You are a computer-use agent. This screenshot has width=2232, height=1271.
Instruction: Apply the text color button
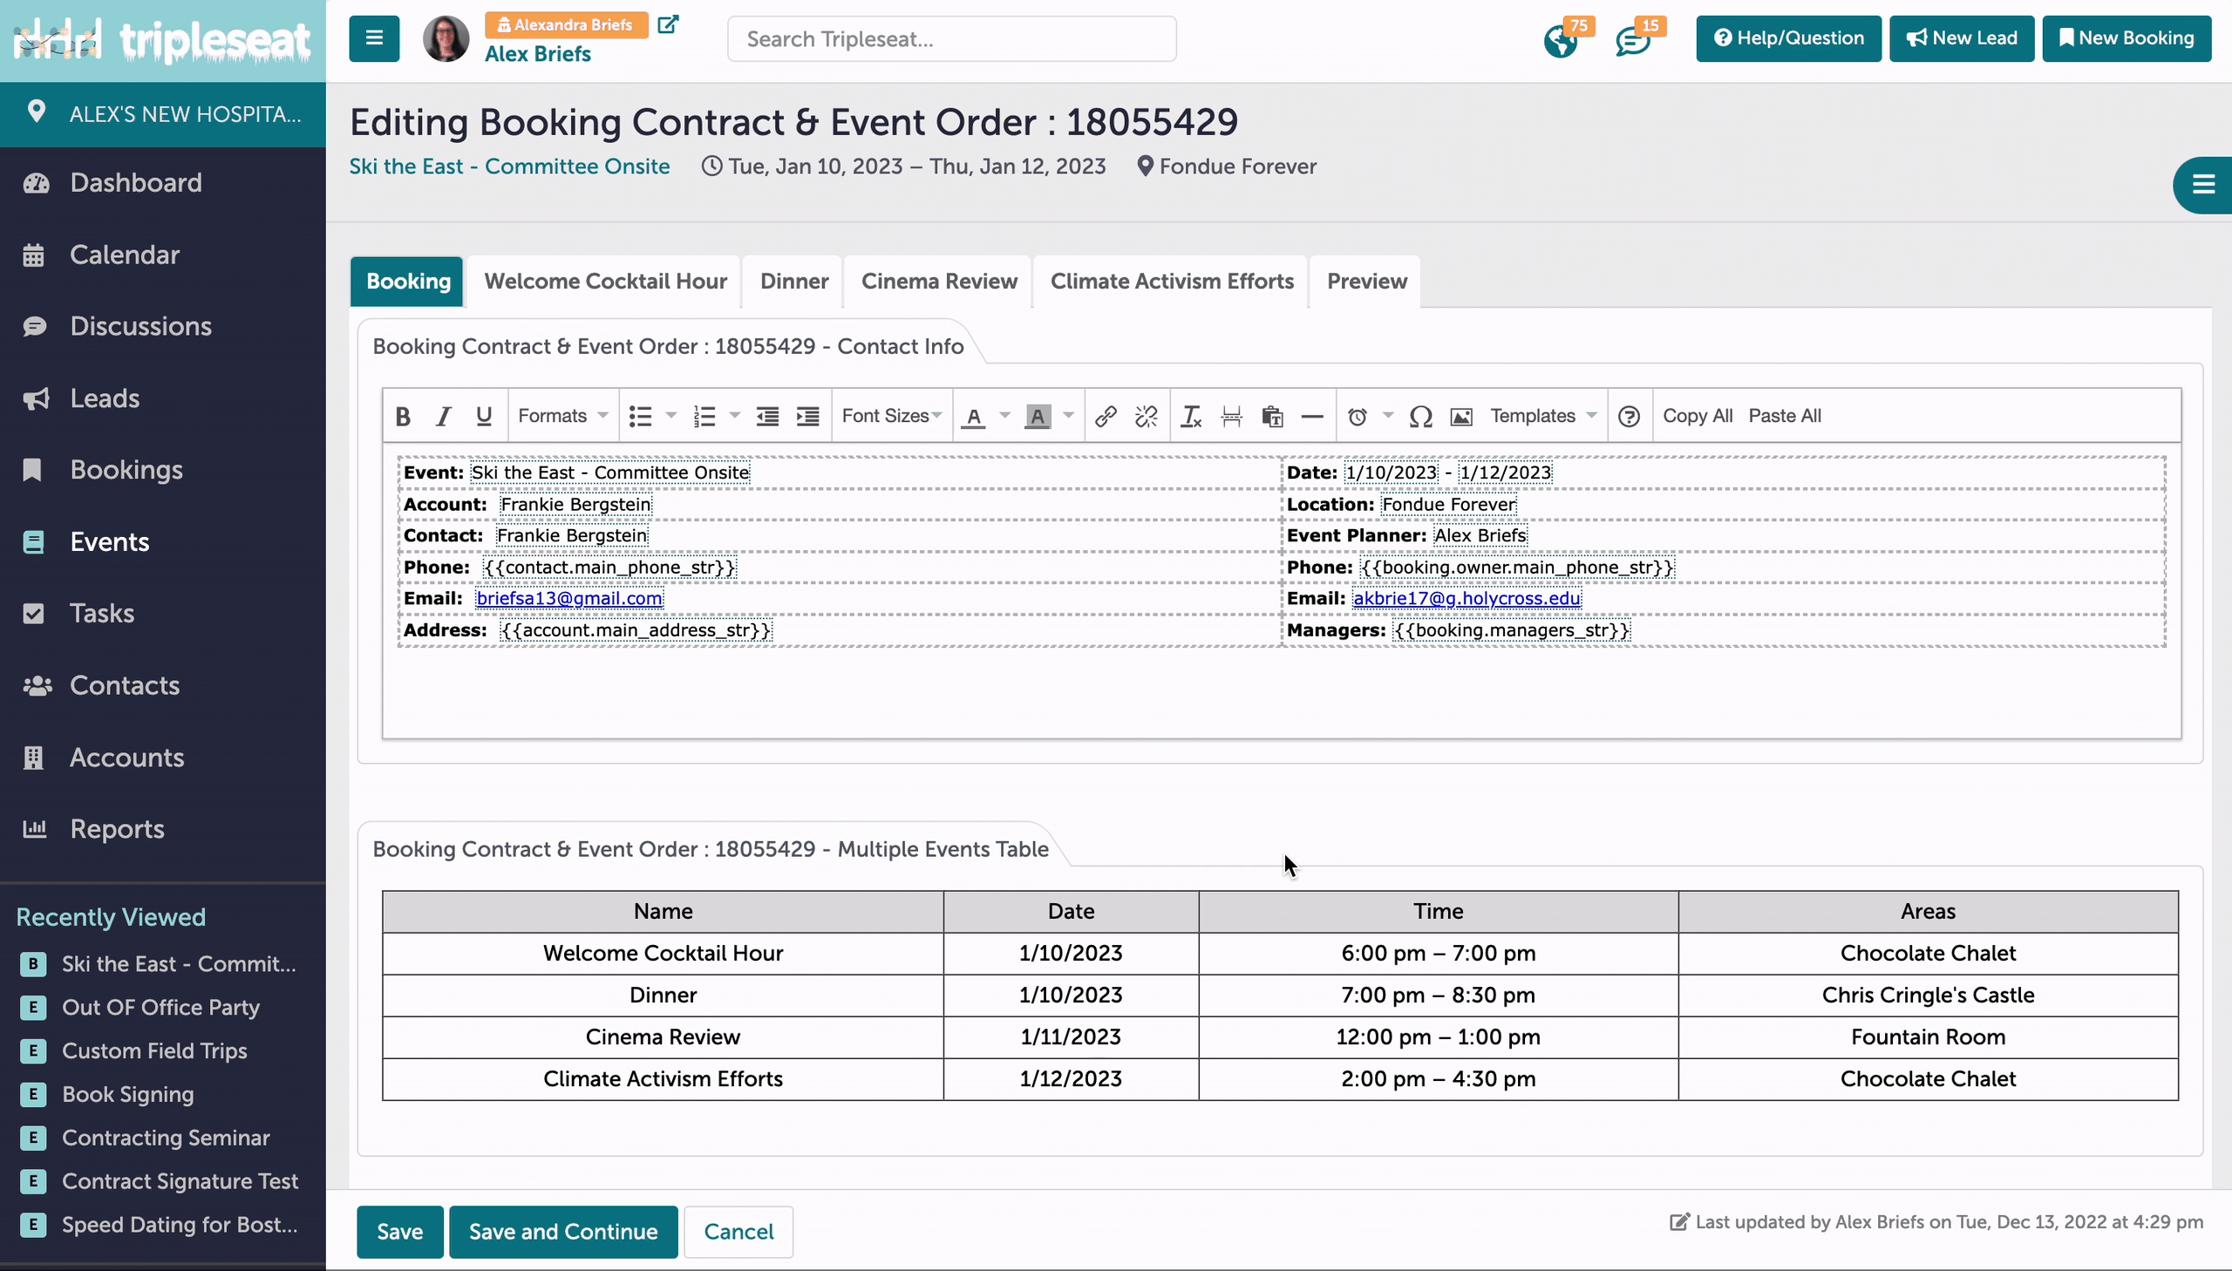[x=974, y=417]
